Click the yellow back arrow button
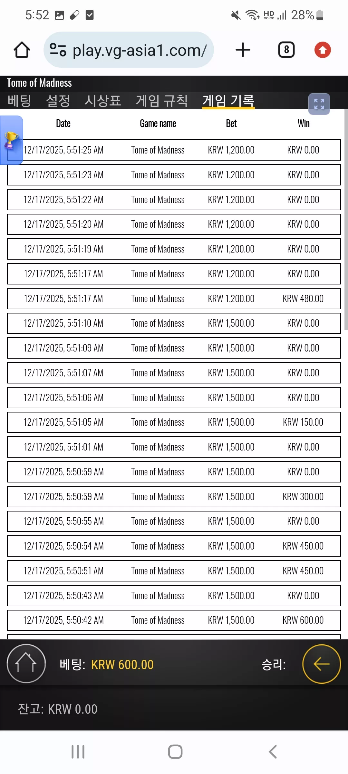 pos(322,664)
